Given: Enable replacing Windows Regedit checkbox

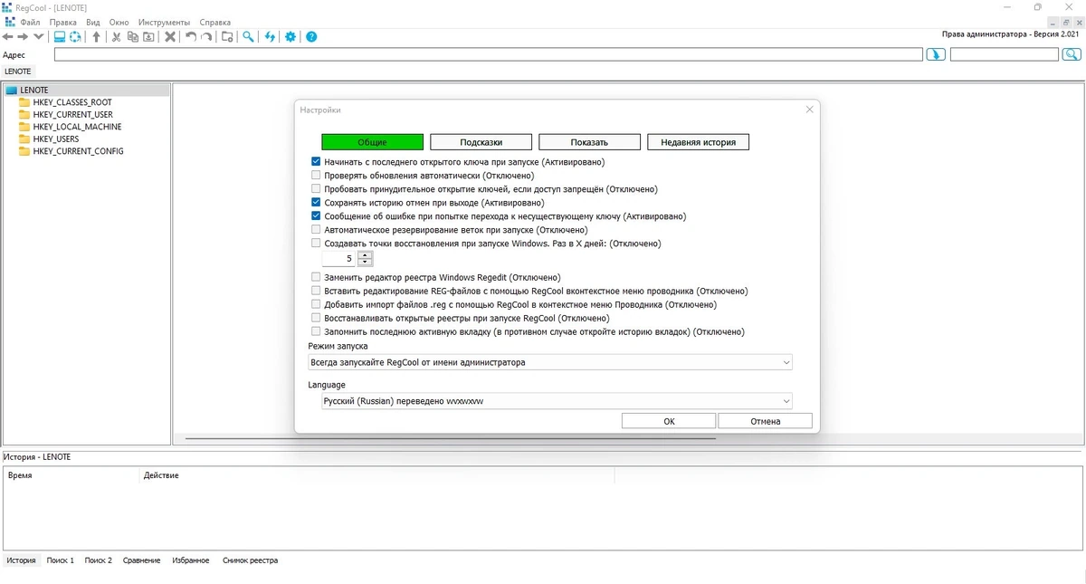Looking at the screenshot, I should (x=316, y=277).
